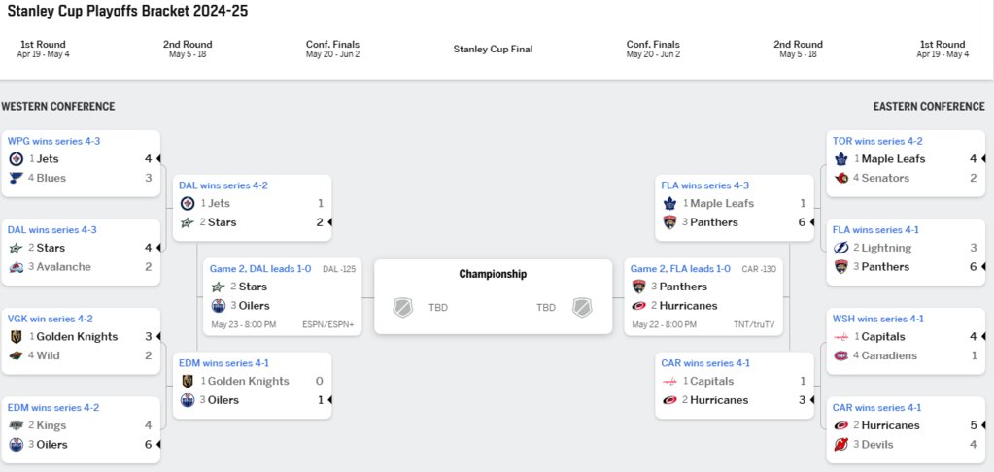Open 'TOR wins series 4-2' link

(877, 141)
